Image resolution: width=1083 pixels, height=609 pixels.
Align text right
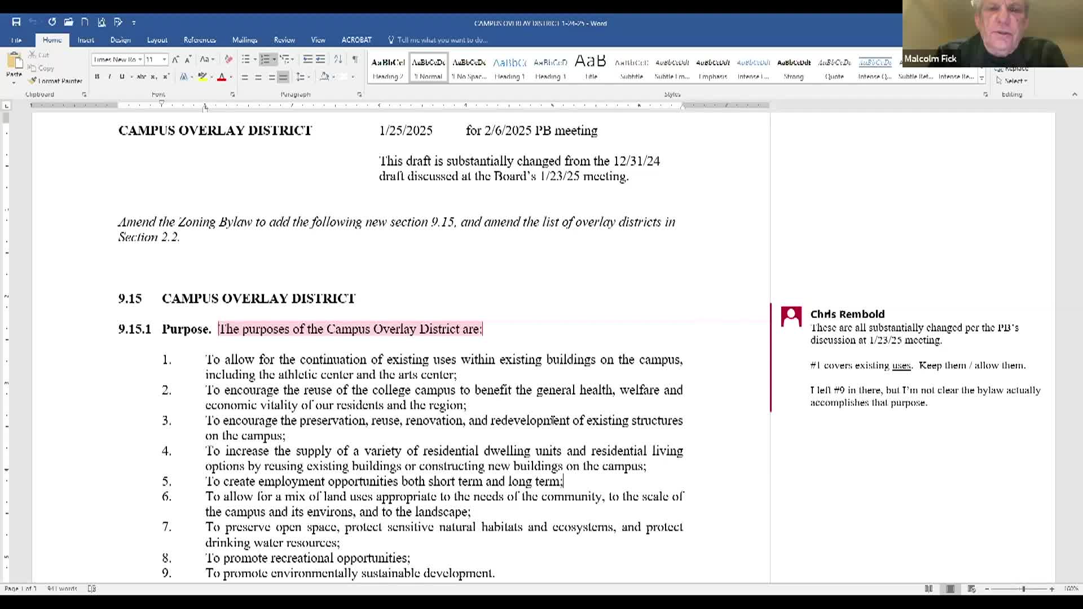click(271, 77)
